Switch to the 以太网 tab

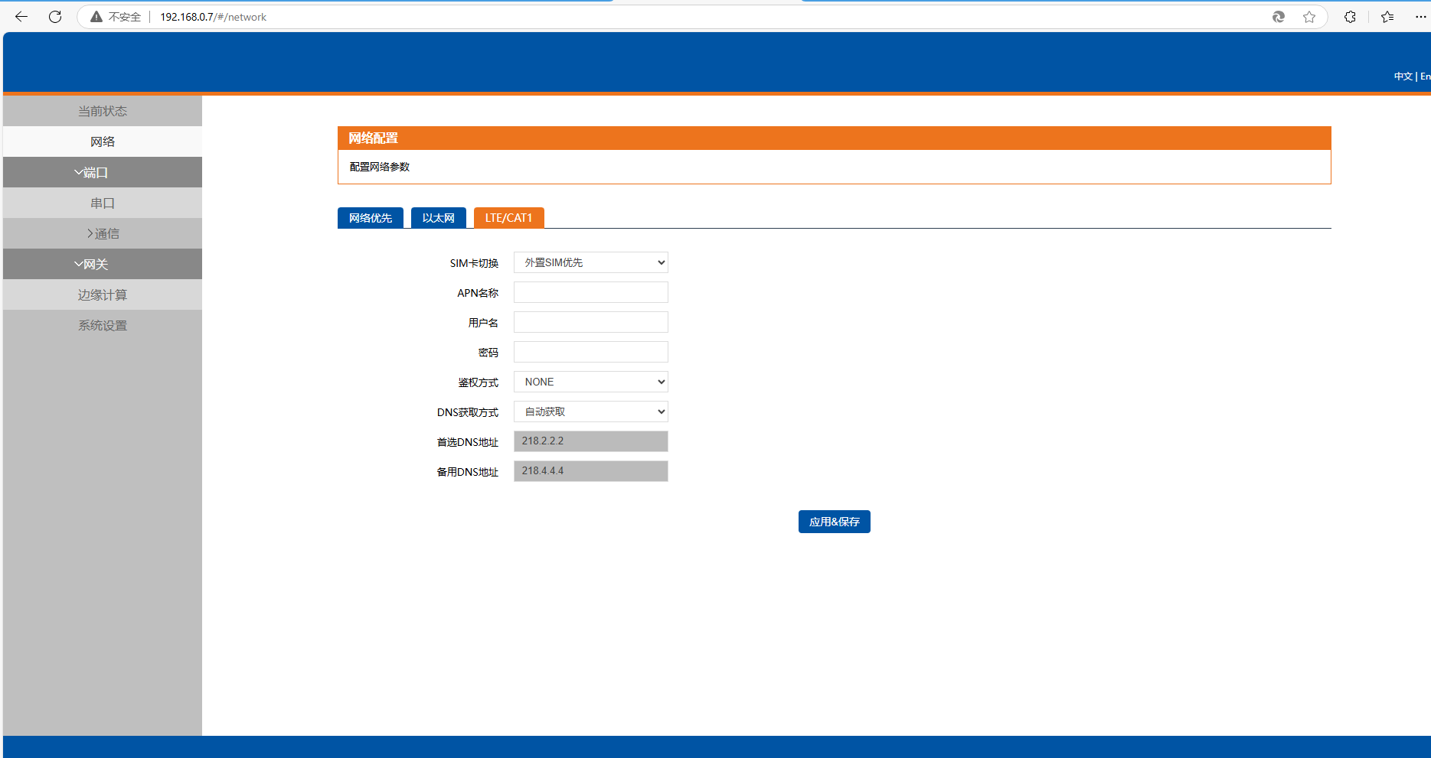coord(439,218)
